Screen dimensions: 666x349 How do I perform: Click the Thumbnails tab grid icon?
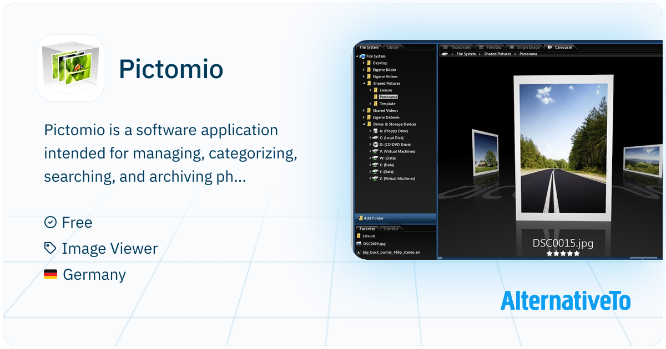(x=445, y=48)
